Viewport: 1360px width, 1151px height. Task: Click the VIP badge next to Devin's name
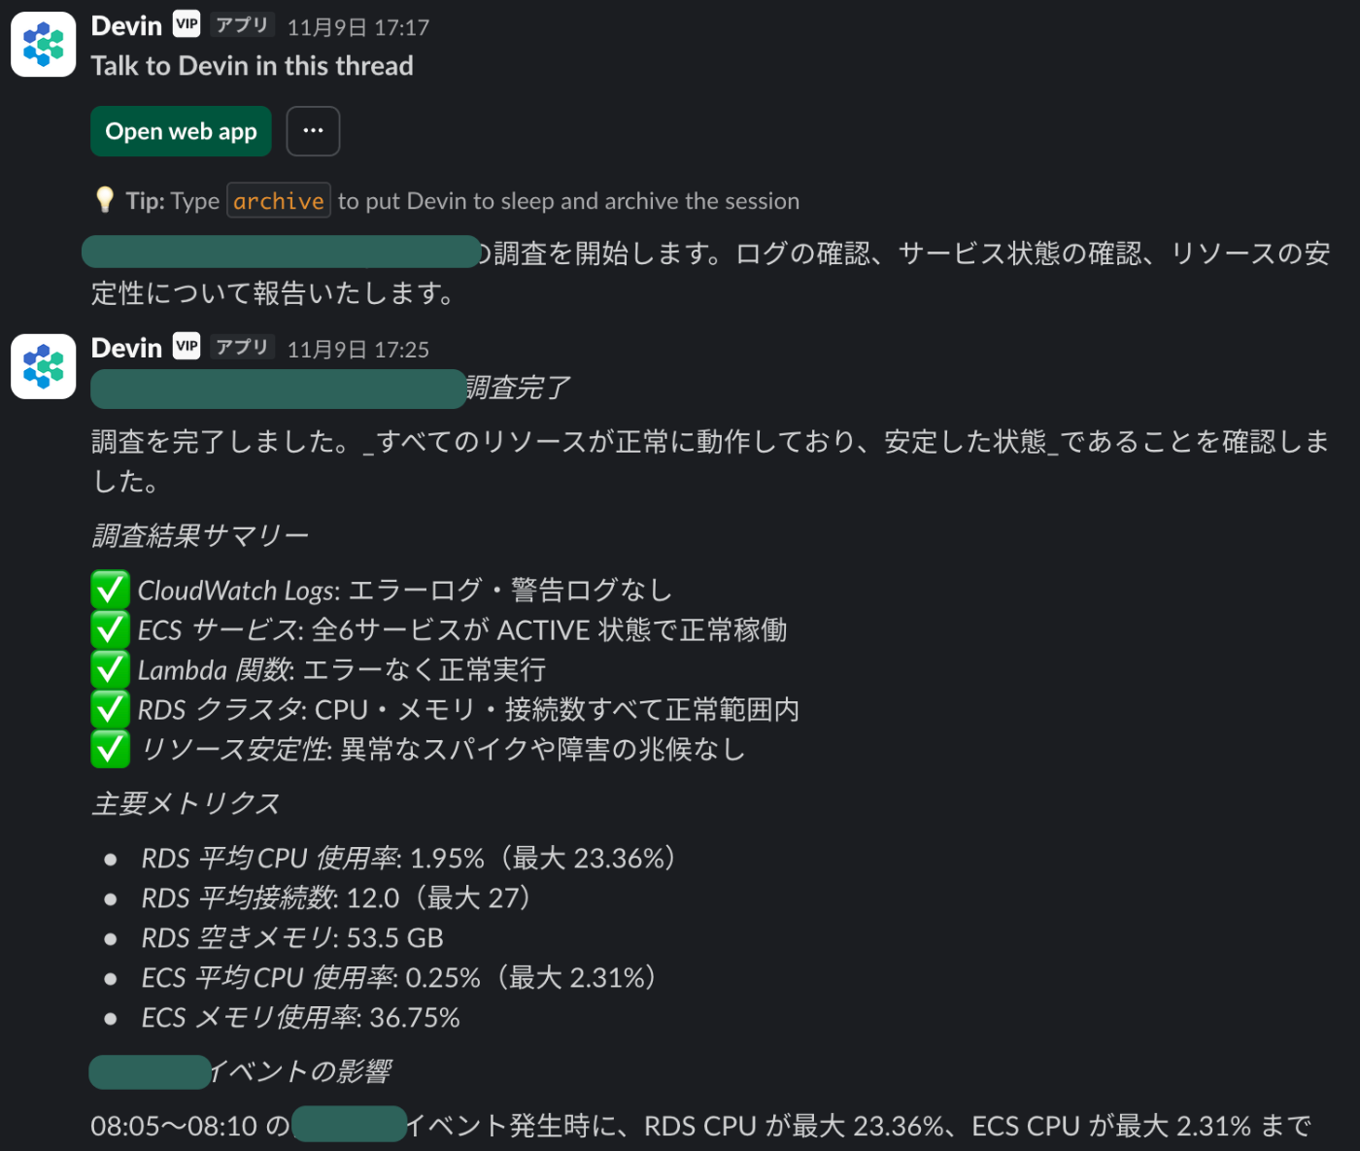[186, 24]
